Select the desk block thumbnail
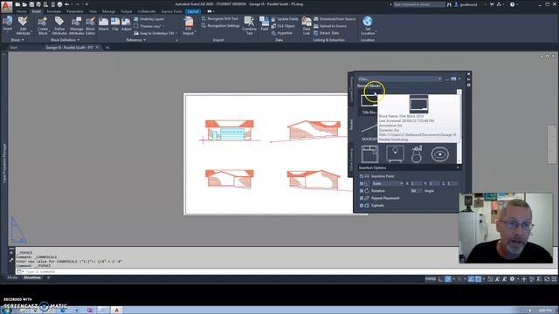Image resolution: width=559 pixels, height=314 pixels. [x=369, y=154]
